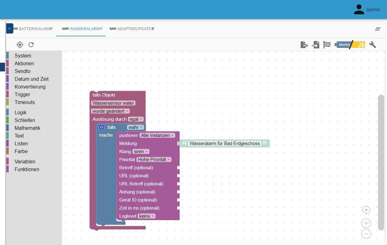387x245 pixels.
Task: Close the ADAPTERUPDATE tab
Action: [153, 29]
